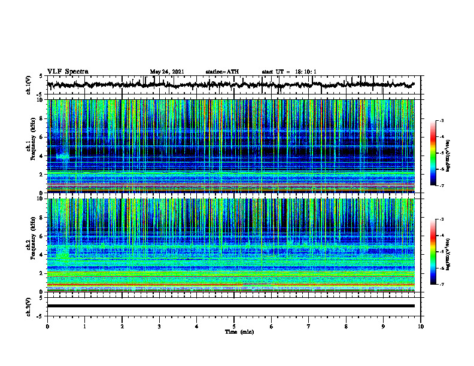This screenshot has width=474, height=366.
Task: Click the ch.1 voltage waveform trace
Action: coord(230,85)
